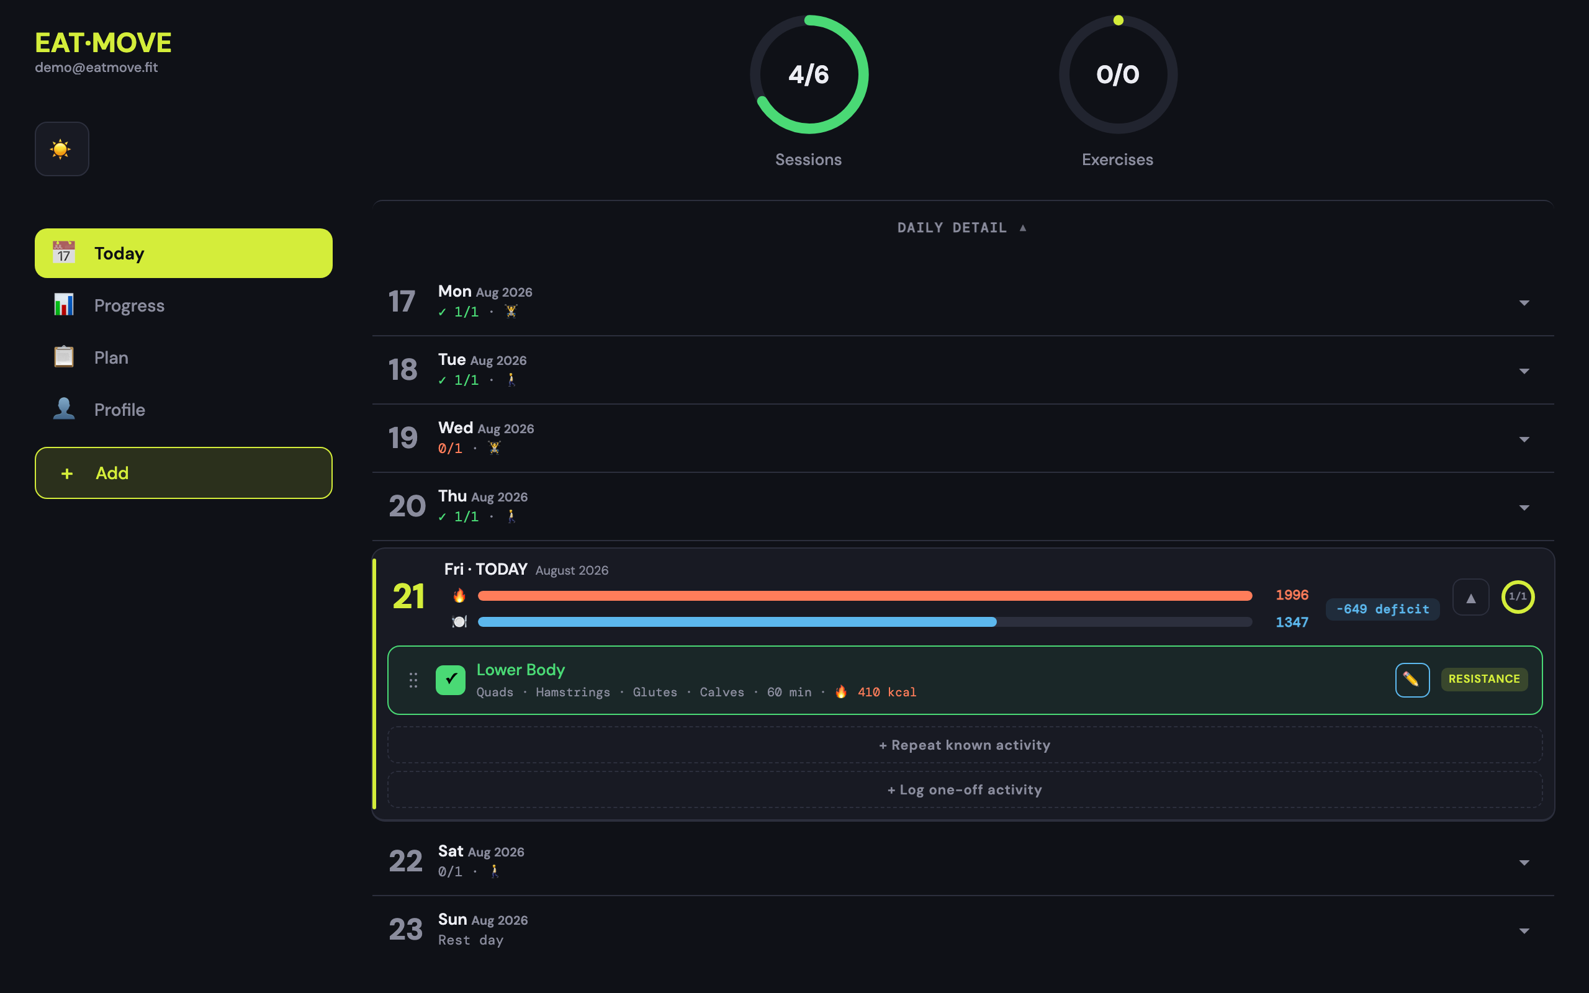Click the 'demo@eatmove.fit' account email
The height and width of the screenshot is (993, 1589).
coord(96,67)
